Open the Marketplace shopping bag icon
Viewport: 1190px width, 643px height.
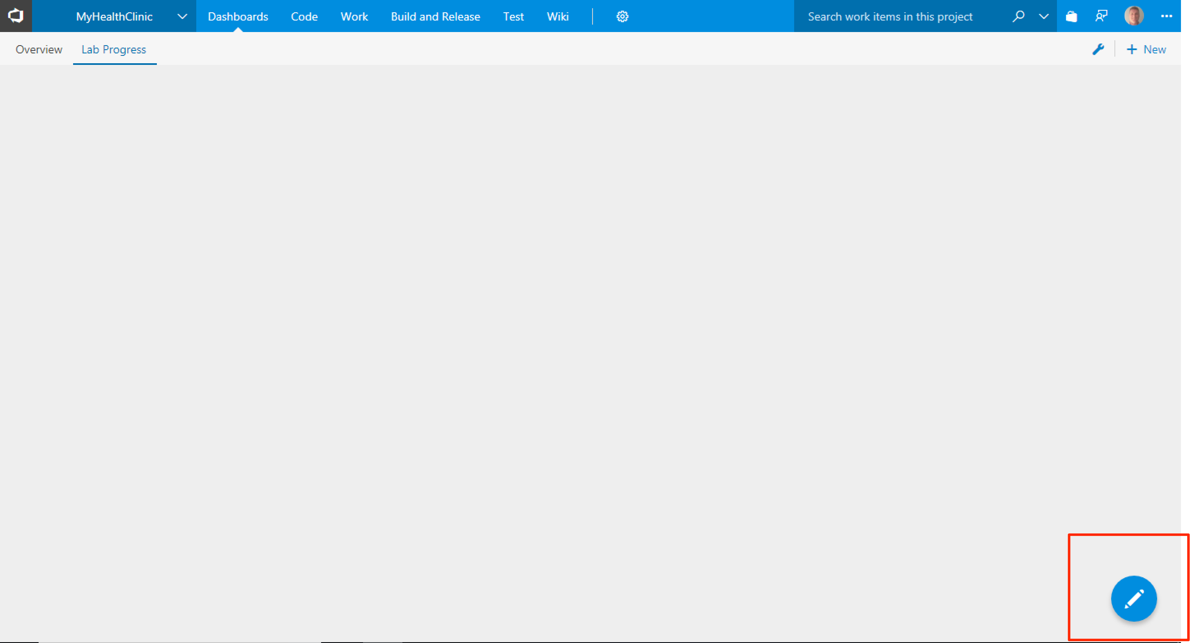pyautogui.click(x=1071, y=16)
